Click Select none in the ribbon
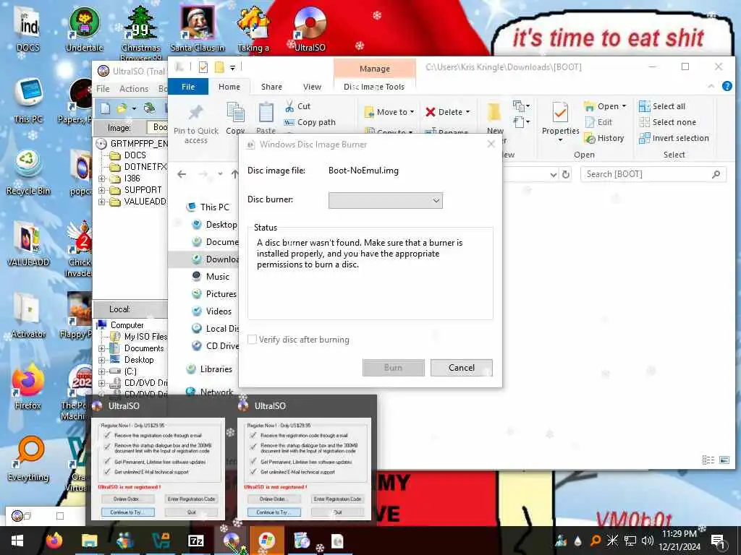Viewport: 741px width, 555px height. (667, 122)
